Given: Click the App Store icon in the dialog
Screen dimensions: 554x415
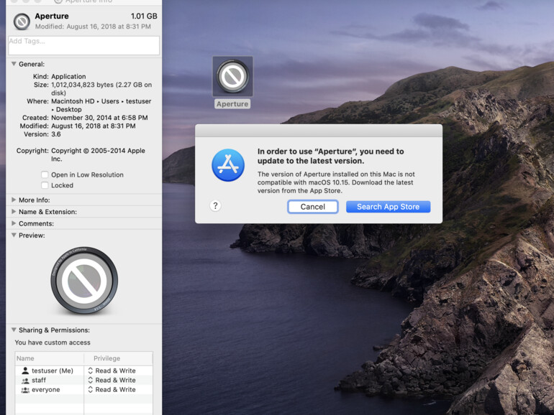Looking at the screenshot, I should (227, 165).
